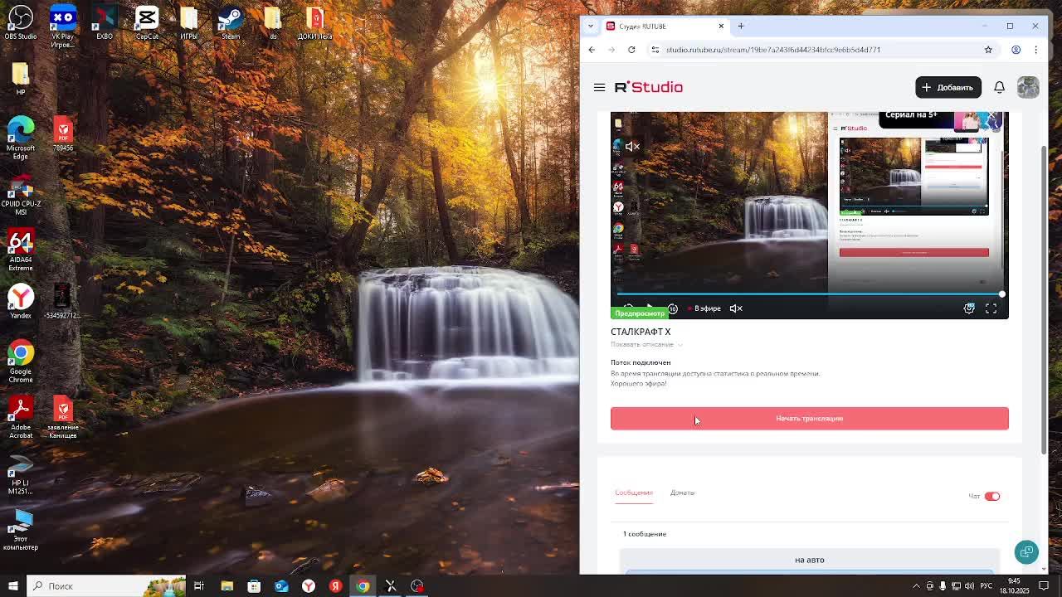Open the Chrome profile icon
The image size is (1062, 597).
(x=1016, y=50)
